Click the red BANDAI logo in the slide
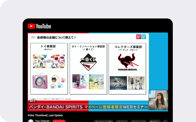 click(138, 37)
